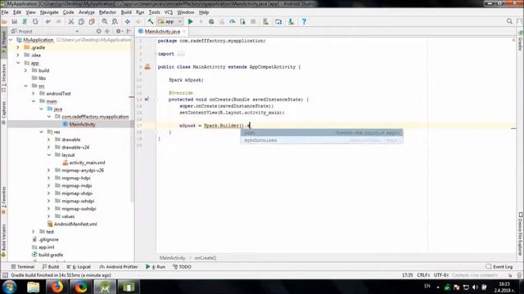Click the hide Project panel icon
524x294 pixels.
coord(129,31)
